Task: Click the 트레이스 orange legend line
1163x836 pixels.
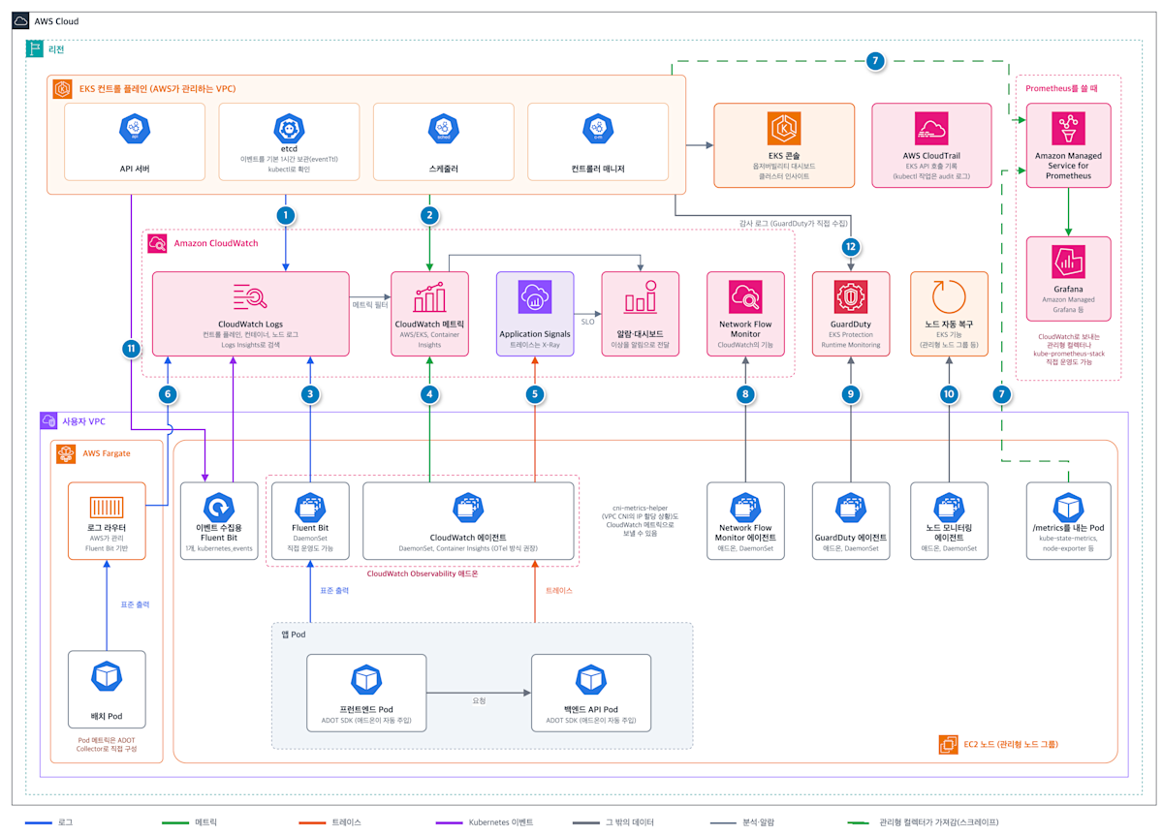Action: 299,821
